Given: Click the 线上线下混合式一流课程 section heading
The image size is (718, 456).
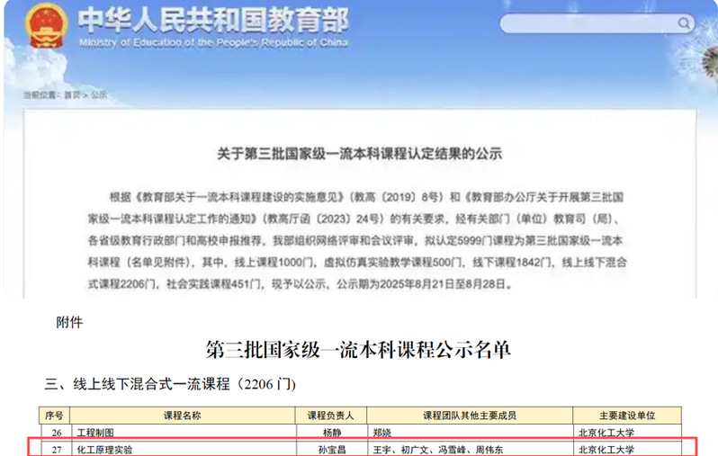Looking at the screenshot, I should pyautogui.click(x=171, y=384).
